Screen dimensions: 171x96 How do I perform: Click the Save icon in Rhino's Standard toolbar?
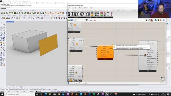(x=7, y=18)
